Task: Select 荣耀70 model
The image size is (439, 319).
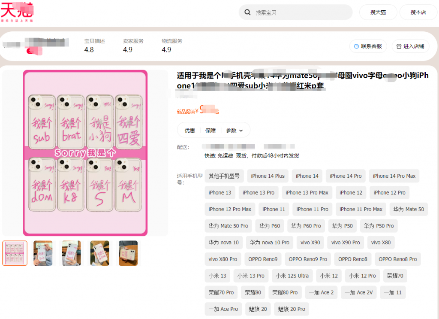Action: tap(395, 276)
